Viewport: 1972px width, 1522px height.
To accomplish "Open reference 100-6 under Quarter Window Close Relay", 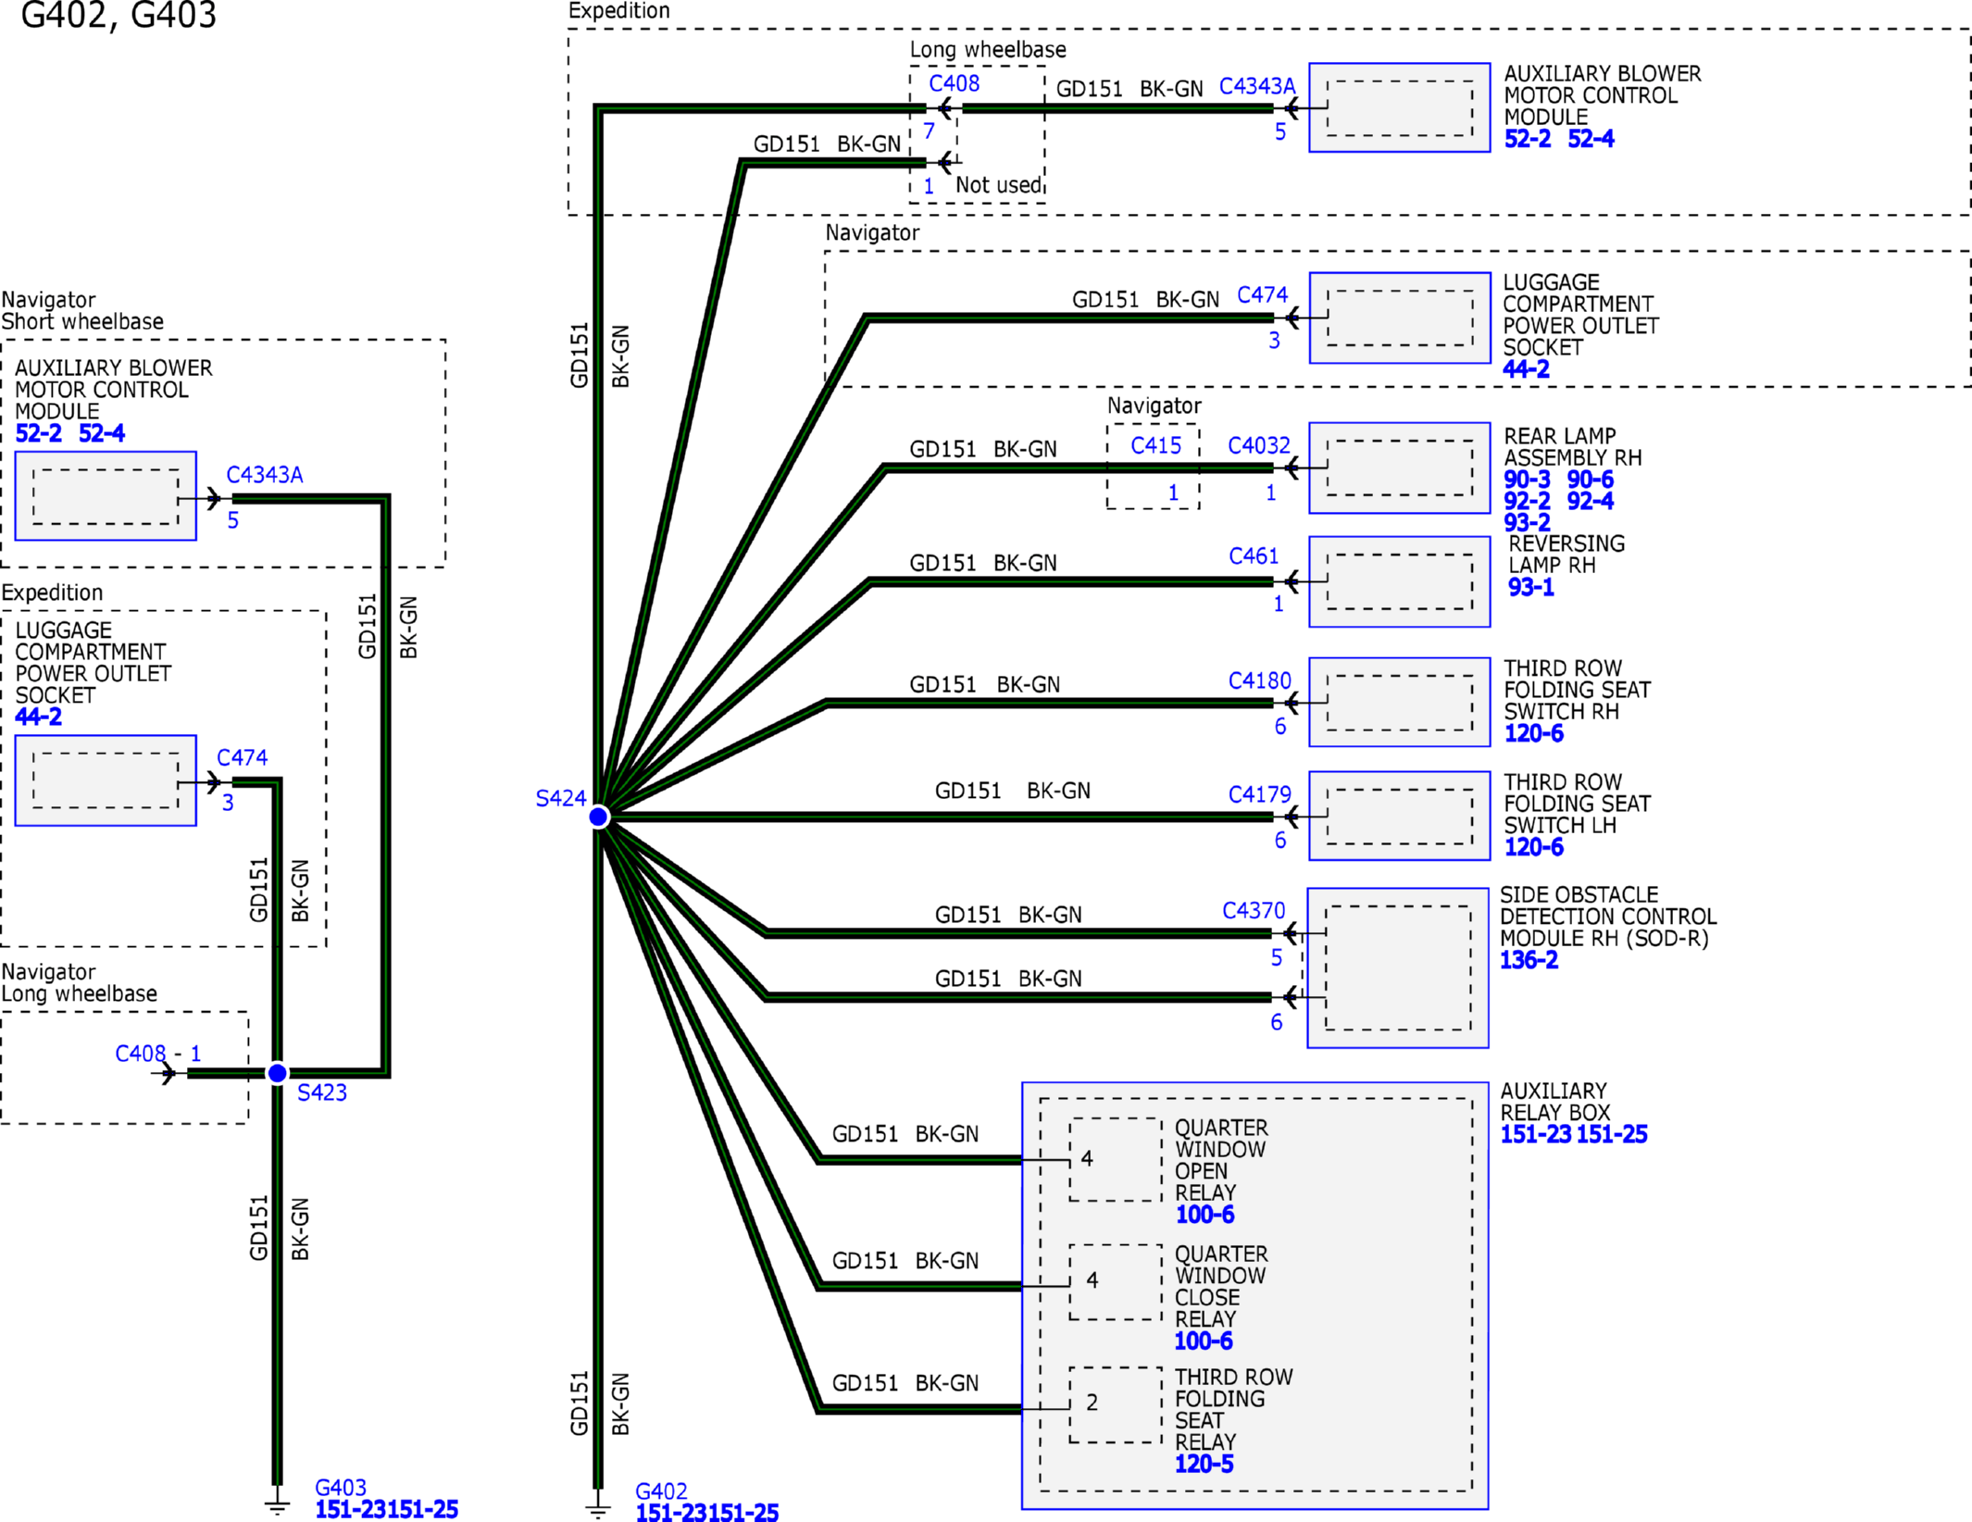I will (x=1204, y=1341).
